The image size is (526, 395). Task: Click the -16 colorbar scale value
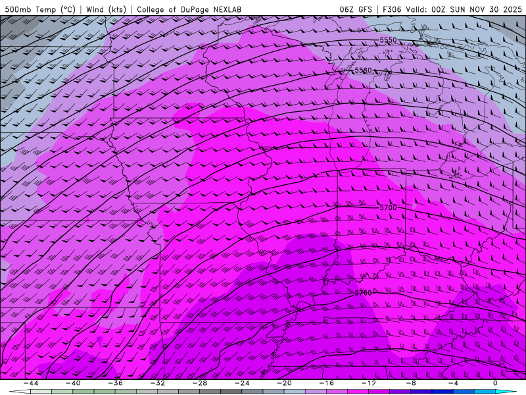click(326, 383)
